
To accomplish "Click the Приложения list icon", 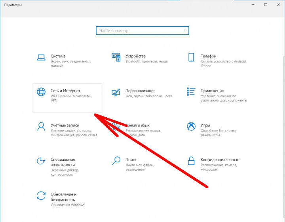I will (x=191, y=92).
